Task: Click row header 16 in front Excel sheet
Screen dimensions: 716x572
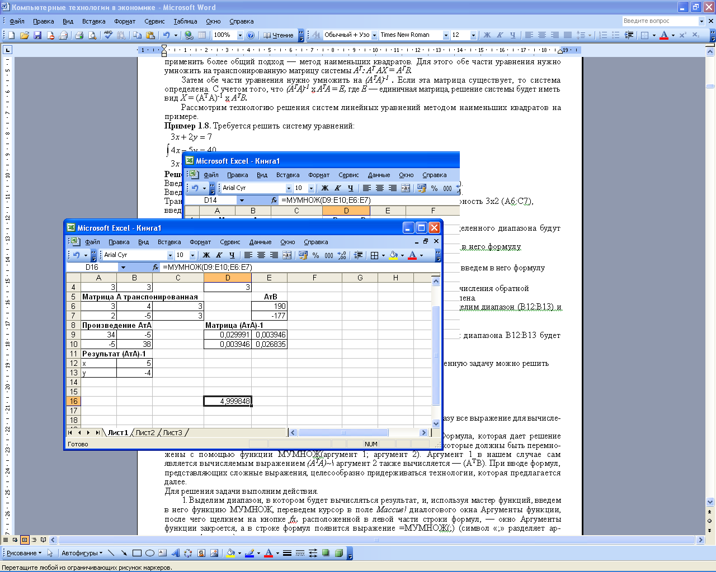Action: [73, 401]
